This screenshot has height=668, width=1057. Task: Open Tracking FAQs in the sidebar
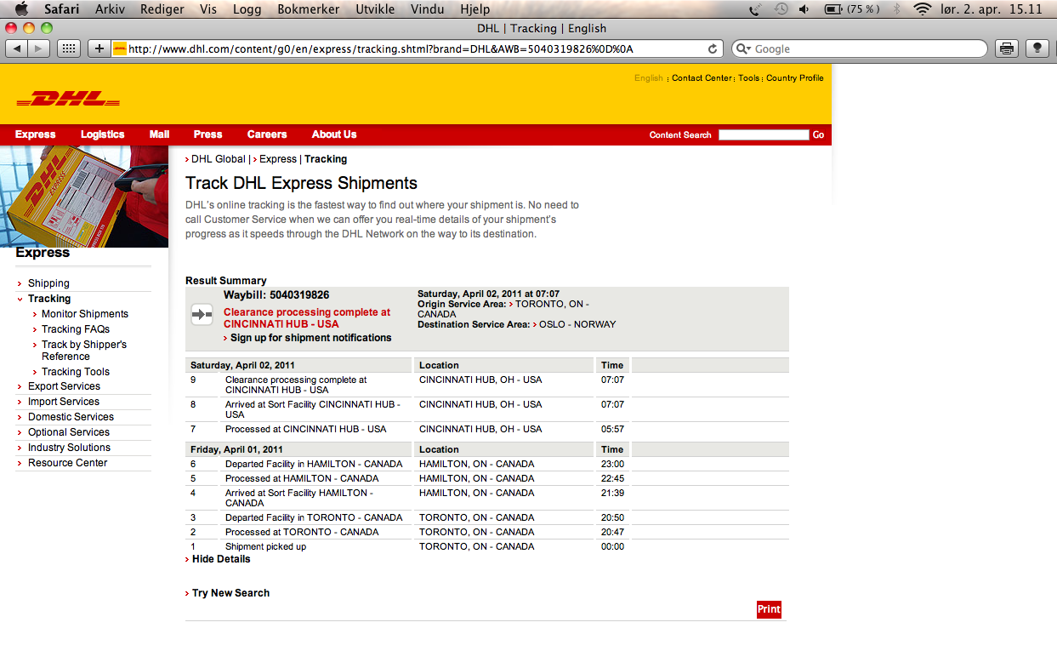(76, 329)
